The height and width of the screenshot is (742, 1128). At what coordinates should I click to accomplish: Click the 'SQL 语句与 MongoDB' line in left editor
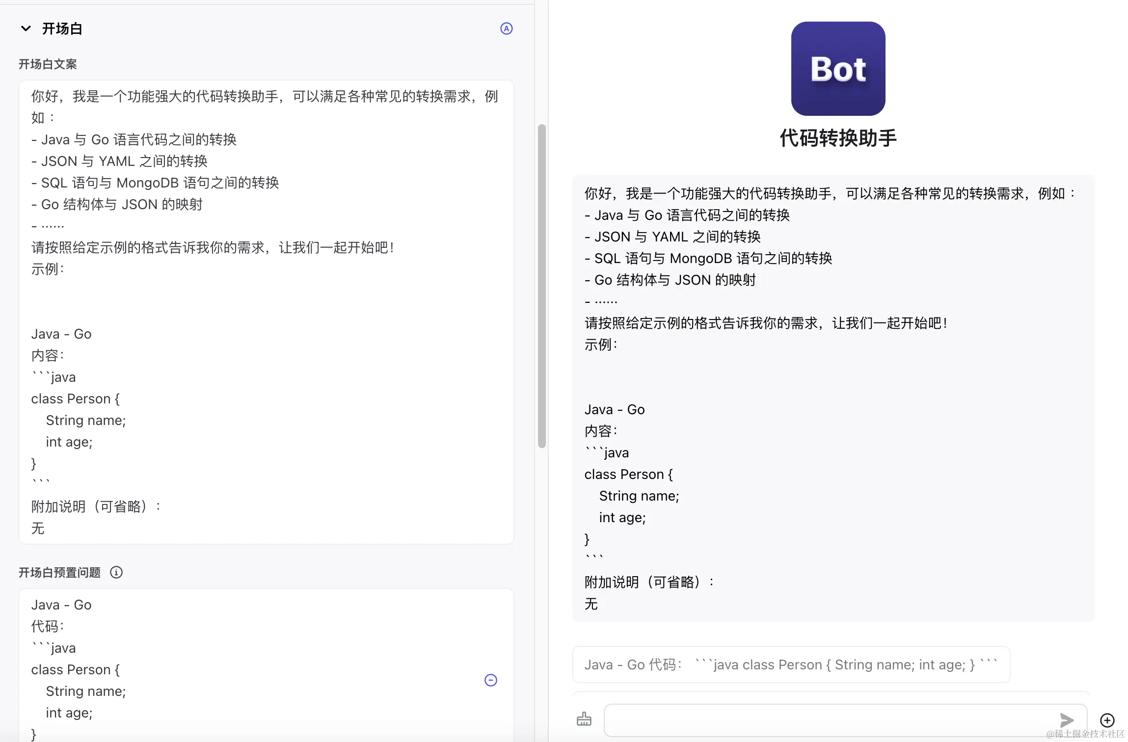click(x=155, y=183)
